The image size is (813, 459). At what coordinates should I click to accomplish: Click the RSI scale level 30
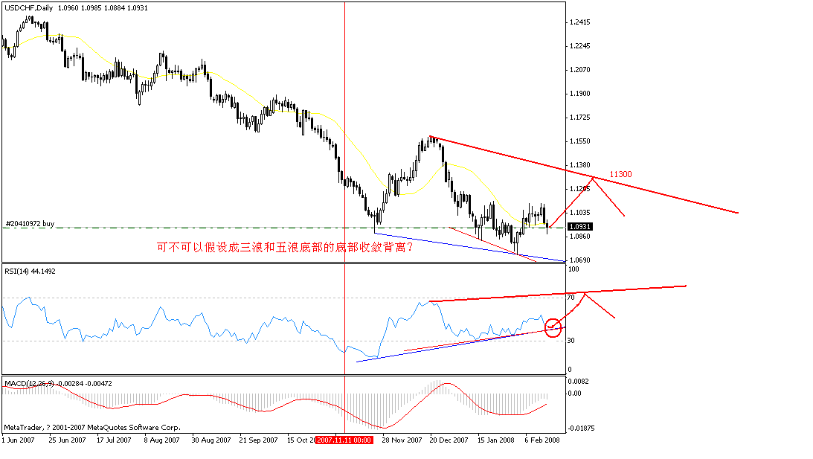point(571,341)
